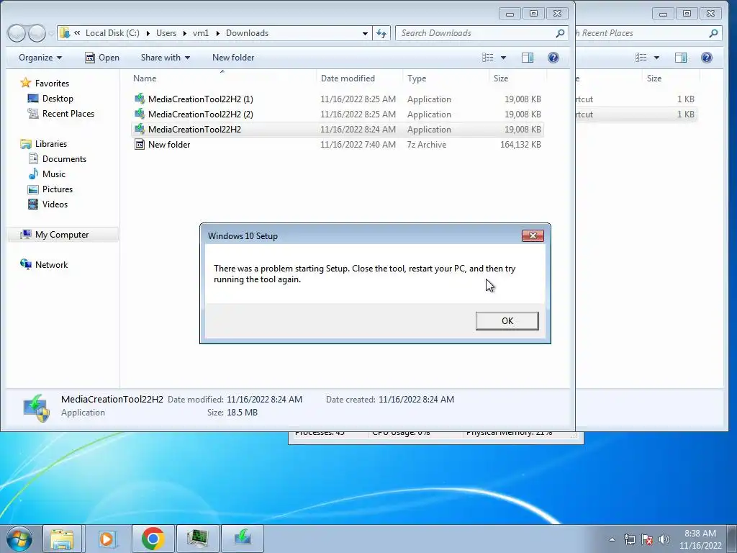The height and width of the screenshot is (553, 737).
Task: Select Network in navigation pane
Action: [51, 265]
